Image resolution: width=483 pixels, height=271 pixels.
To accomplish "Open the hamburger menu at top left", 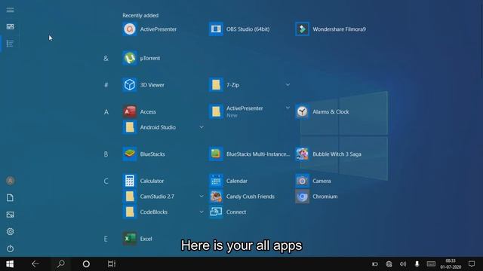I will pyautogui.click(x=10, y=10).
